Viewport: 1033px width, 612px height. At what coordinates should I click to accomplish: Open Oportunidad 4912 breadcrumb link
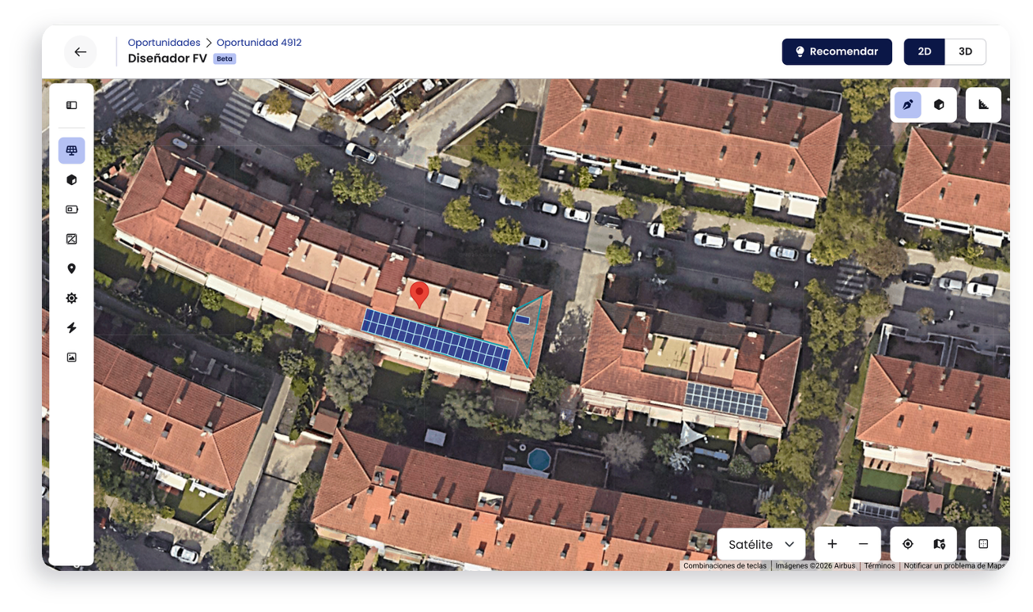259,43
